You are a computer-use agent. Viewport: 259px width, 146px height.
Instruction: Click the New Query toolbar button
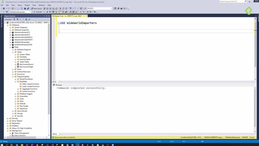point(36,8)
